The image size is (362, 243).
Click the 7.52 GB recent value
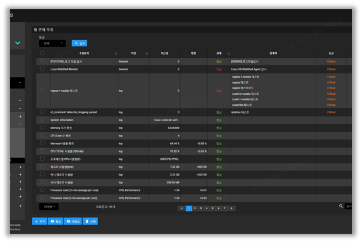[175, 167]
